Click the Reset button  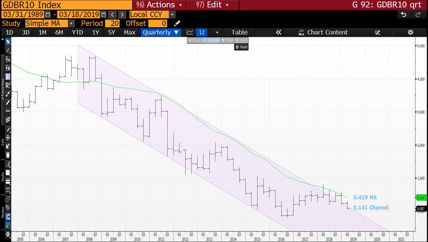click(241, 47)
